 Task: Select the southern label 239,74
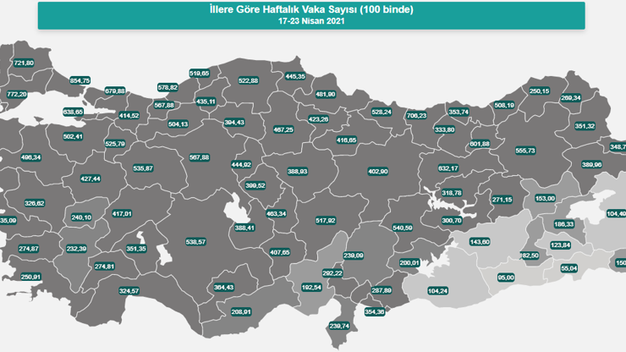tap(339, 326)
